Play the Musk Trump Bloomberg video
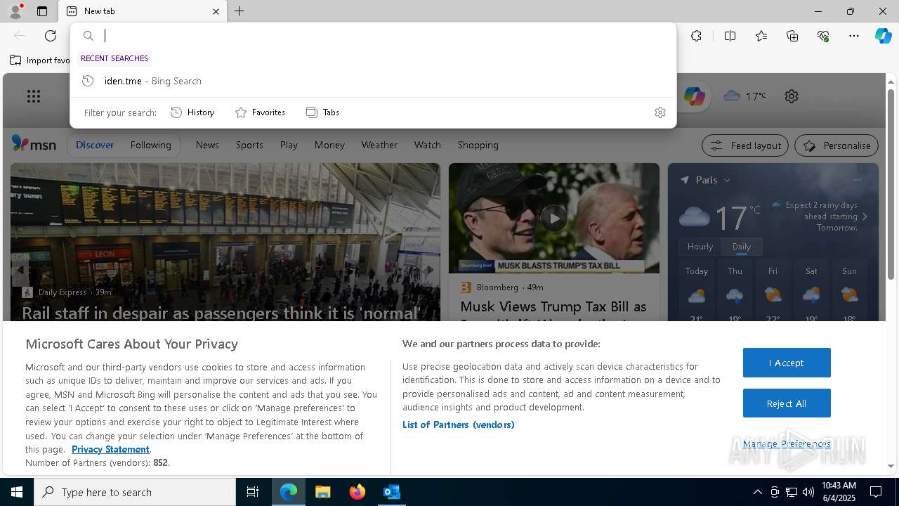This screenshot has width=899, height=506. pos(554,218)
